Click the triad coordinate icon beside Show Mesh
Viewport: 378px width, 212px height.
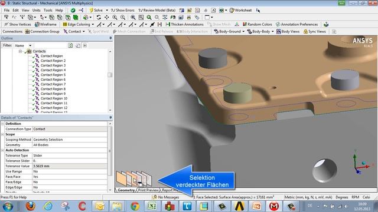(x=237, y=24)
